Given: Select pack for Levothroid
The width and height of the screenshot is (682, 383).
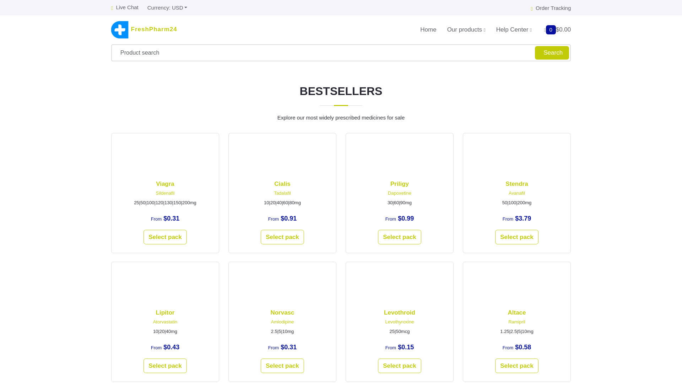Looking at the screenshot, I should [x=400, y=366].
